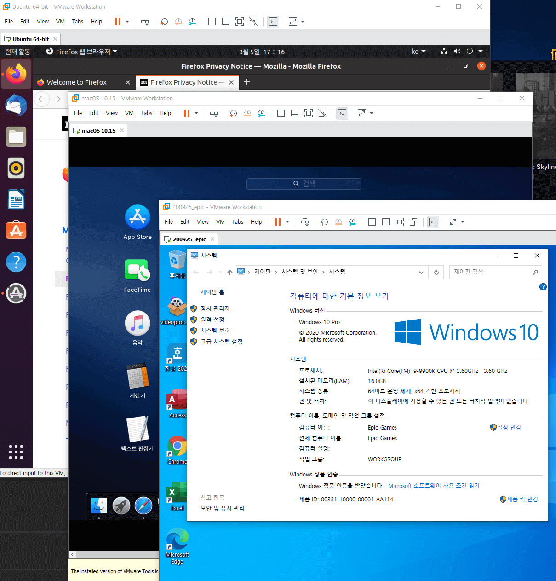
Task: Switch to Welcome to Firefox tab
Action: (77, 82)
